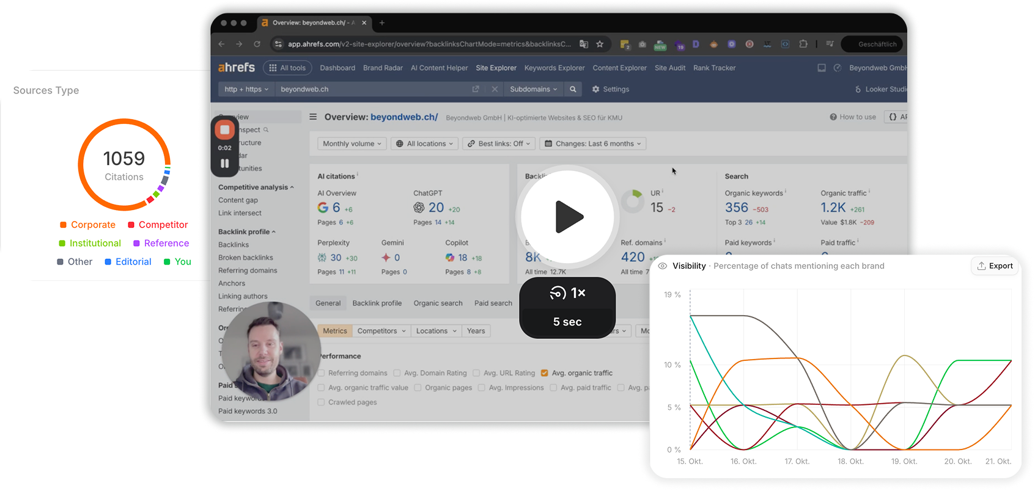
Task: Switch to Site Audit
Action: click(x=670, y=68)
